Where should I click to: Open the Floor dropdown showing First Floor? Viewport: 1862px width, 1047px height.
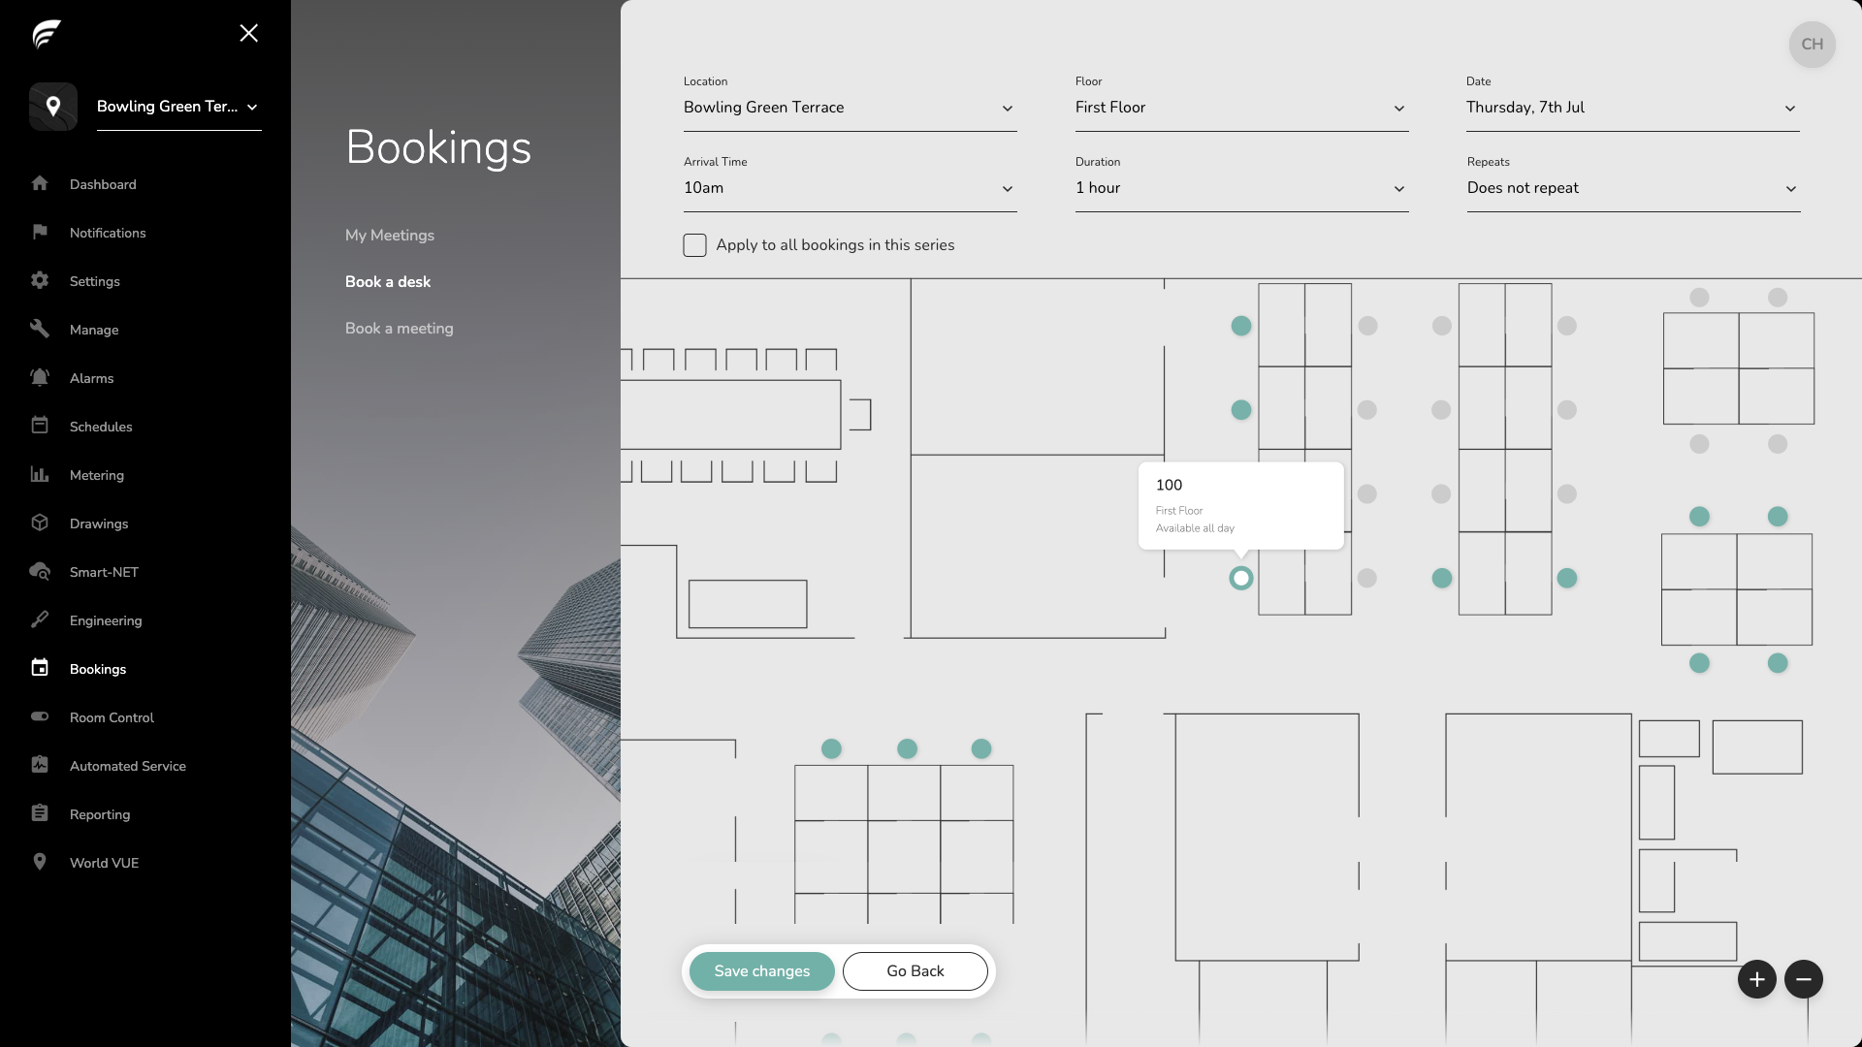1242,108
